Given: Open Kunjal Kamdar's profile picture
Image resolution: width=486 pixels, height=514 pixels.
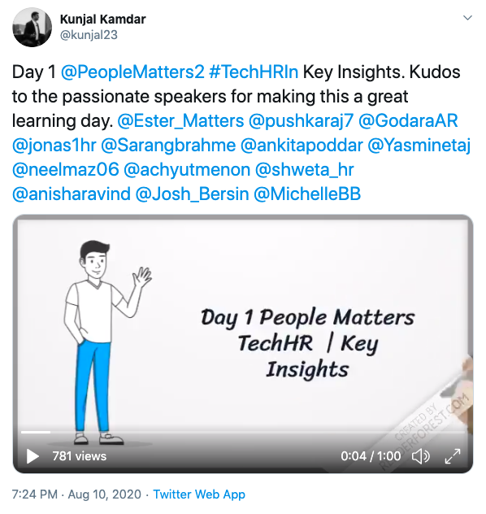Looking at the screenshot, I should pyautogui.click(x=32, y=28).
